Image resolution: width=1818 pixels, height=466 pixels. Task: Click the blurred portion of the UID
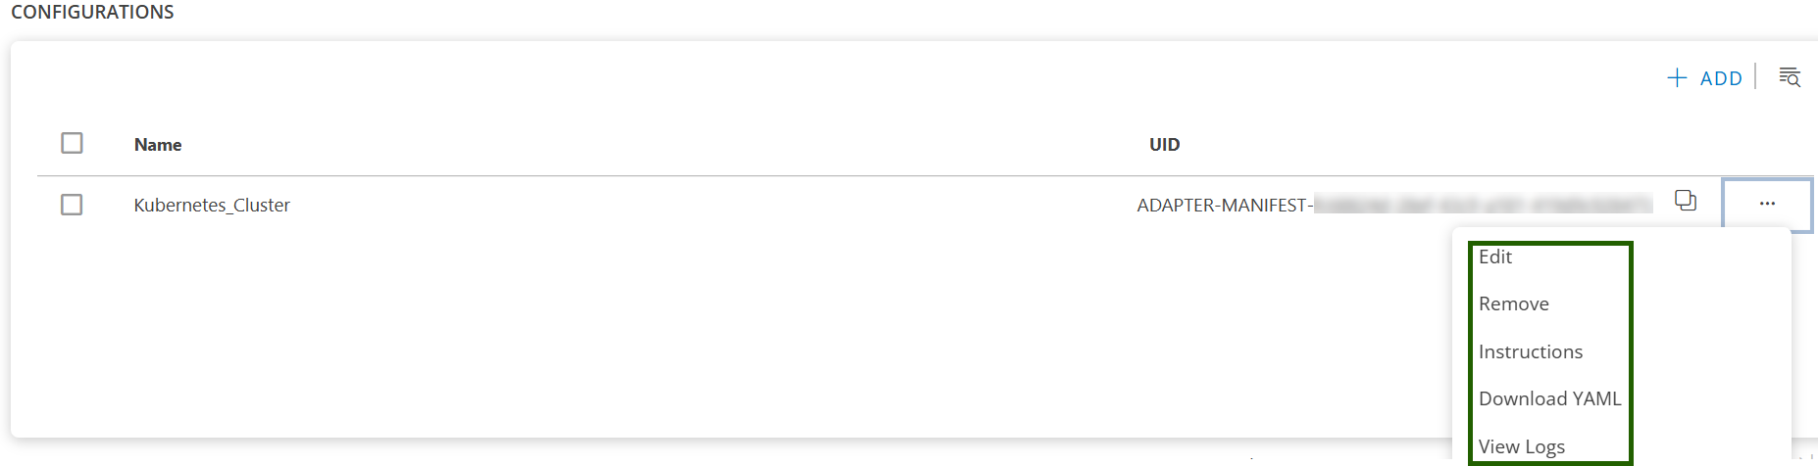click(1481, 205)
